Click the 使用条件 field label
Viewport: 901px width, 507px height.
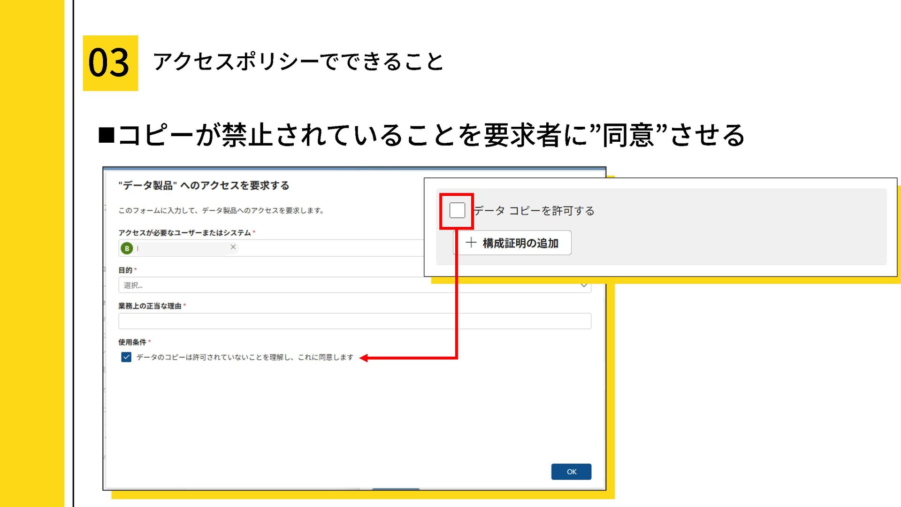(x=132, y=342)
